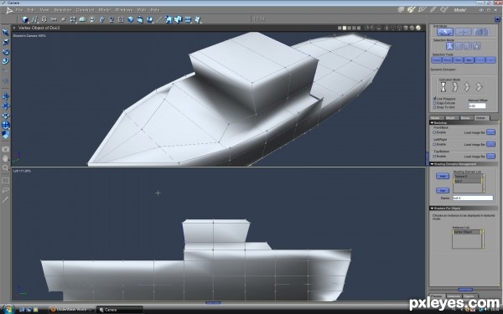Screen dimensions: 503x314
Task: Click the Ring selection tool button
Action: point(447,60)
